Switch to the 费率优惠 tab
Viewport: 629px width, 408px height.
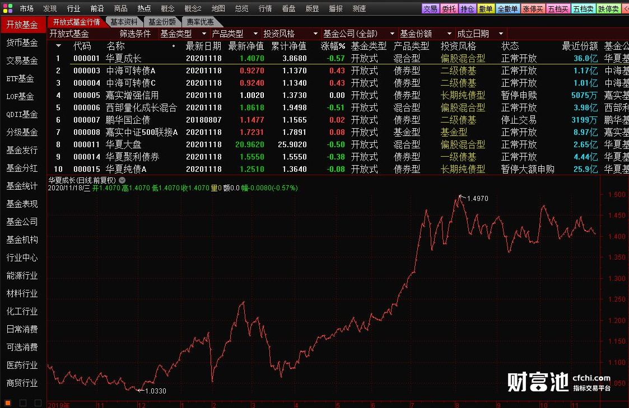[x=200, y=22]
